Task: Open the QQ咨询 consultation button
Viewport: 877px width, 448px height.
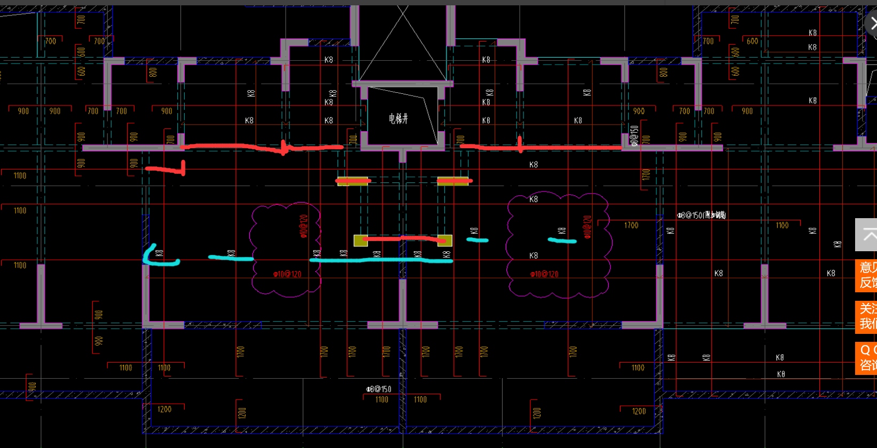Action: click(x=866, y=358)
